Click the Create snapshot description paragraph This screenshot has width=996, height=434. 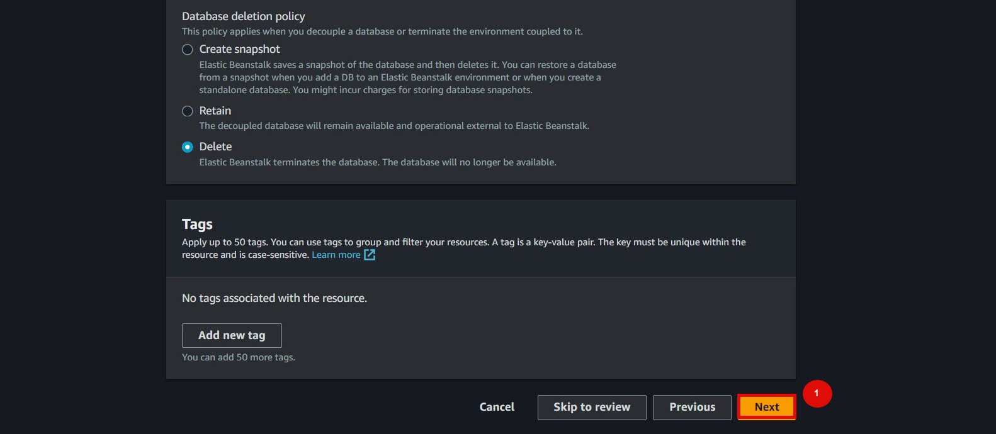coord(408,77)
